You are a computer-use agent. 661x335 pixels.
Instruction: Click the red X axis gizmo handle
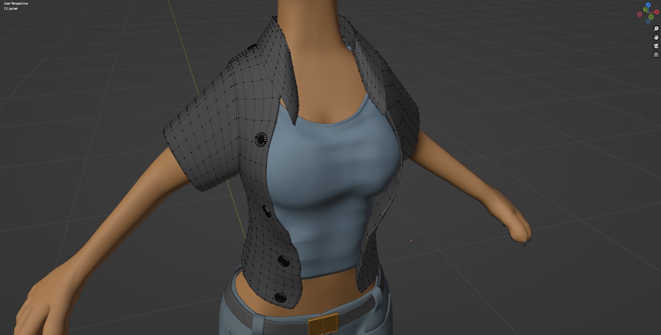[656, 12]
